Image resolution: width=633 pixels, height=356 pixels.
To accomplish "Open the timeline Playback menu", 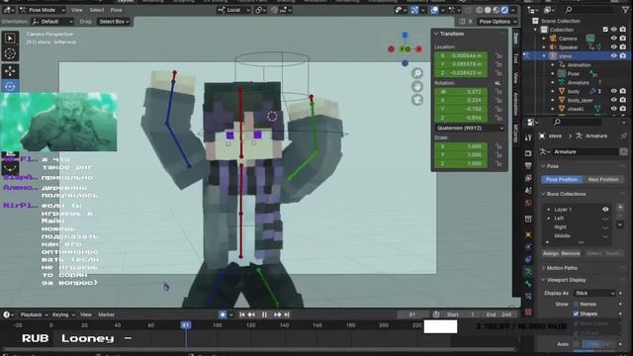I will [34, 314].
